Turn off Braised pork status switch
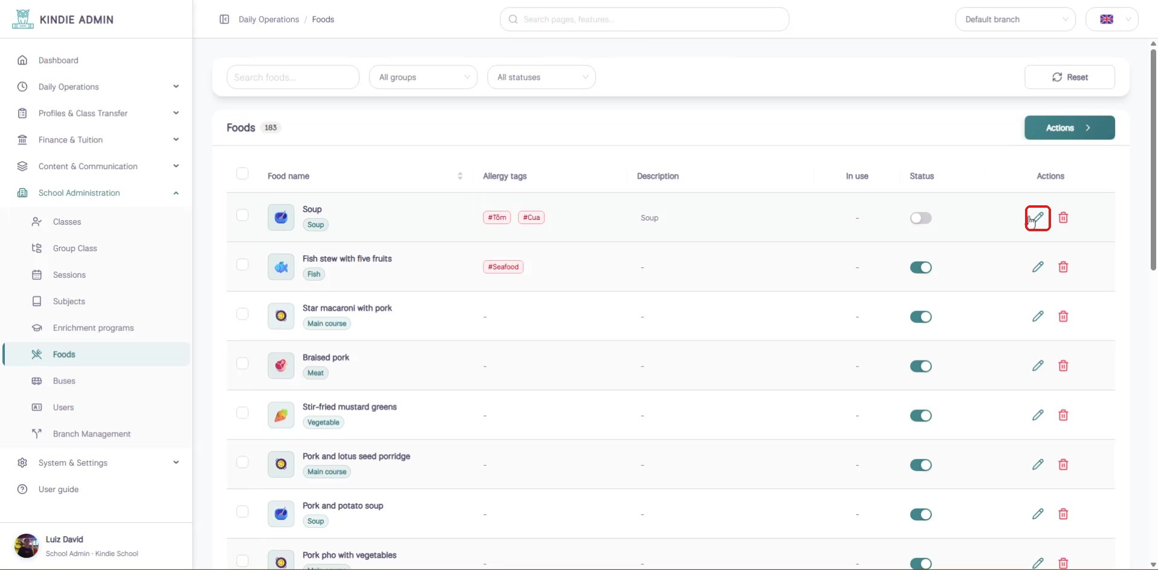This screenshot has height=570, width=1158. tap(921, 367)
